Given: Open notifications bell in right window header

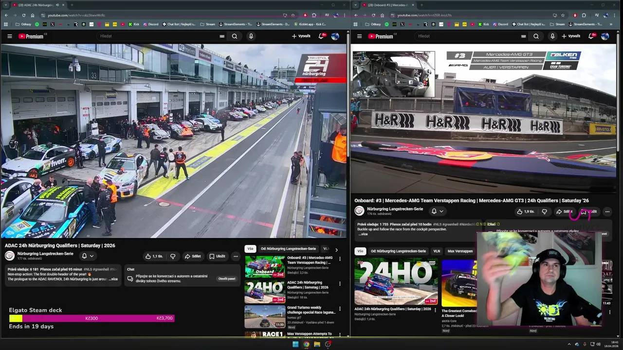Looking at the screenshot, I should (591, 36).
